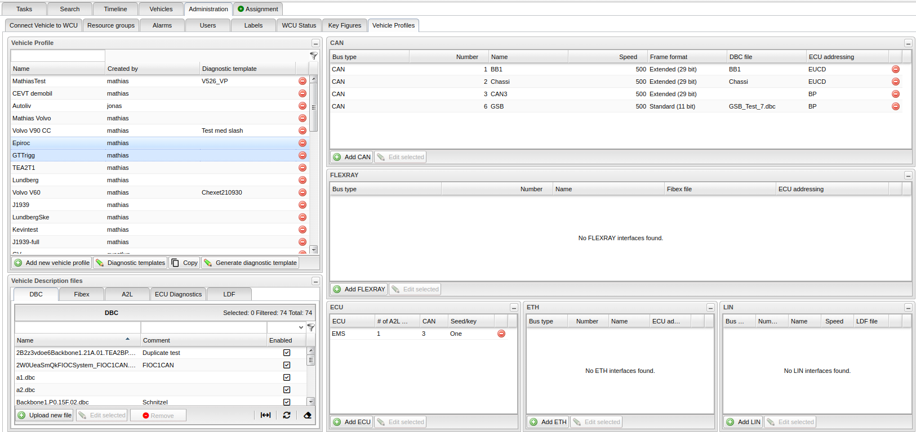The height and width of the screenshot is (432, 916).
Task: Remove the Volvo V60 profile
Action: pyautogui.click(x=303, y=192)
